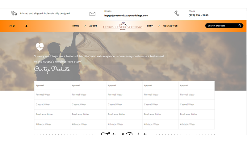Click the Custom Luxury Weddings logo
The image size is (247, 143).
coord(123,26)
